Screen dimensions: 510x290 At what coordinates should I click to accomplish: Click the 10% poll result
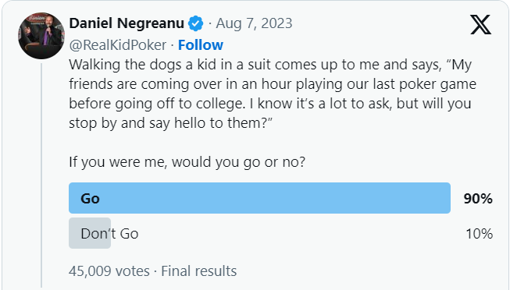[479, 234]
